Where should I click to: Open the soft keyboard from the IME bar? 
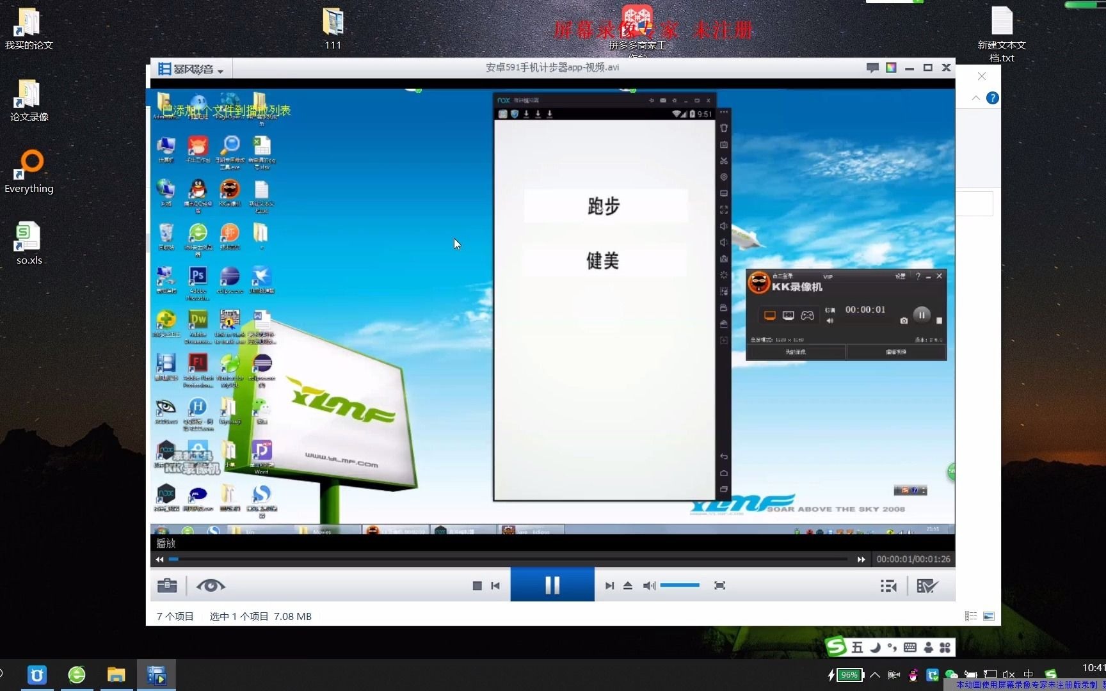(910, 647)
